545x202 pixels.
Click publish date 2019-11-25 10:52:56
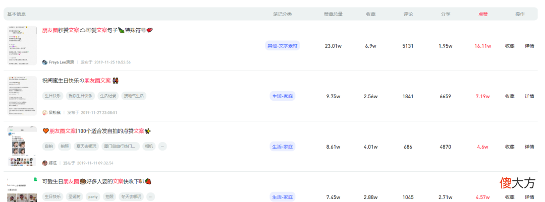click(112, 62)
